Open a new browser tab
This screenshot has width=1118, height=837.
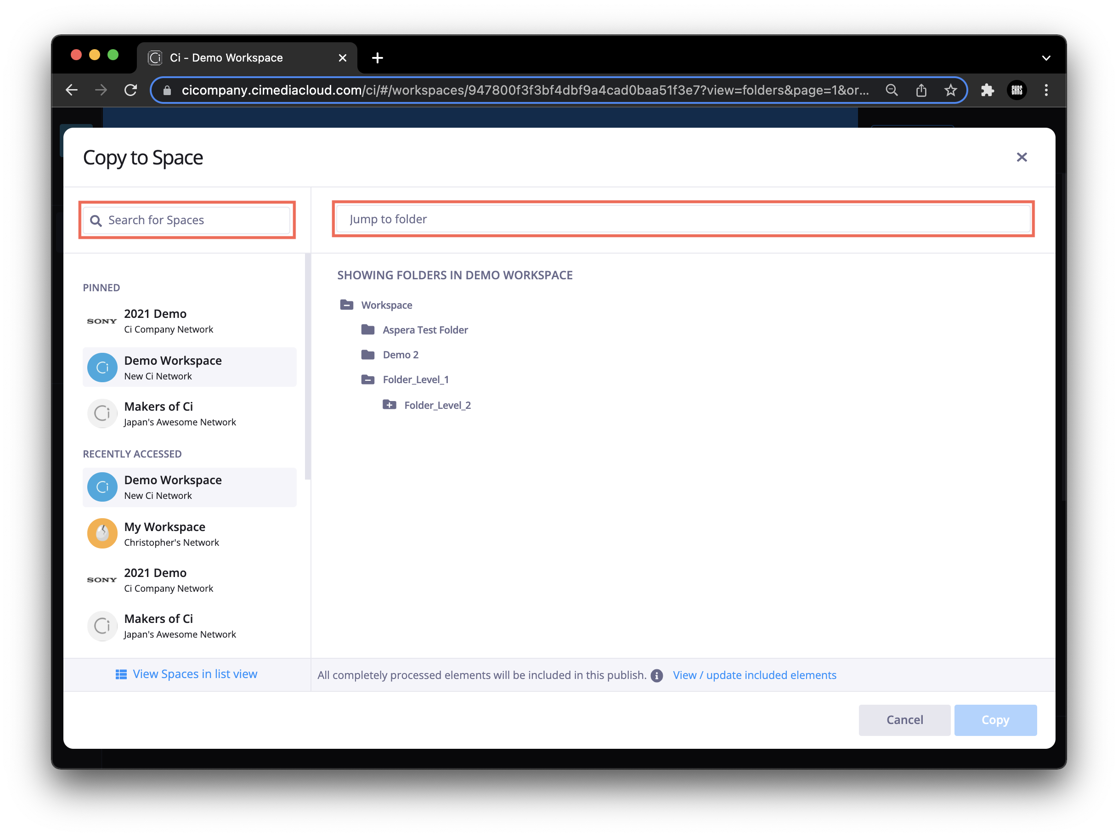point(377,57)
